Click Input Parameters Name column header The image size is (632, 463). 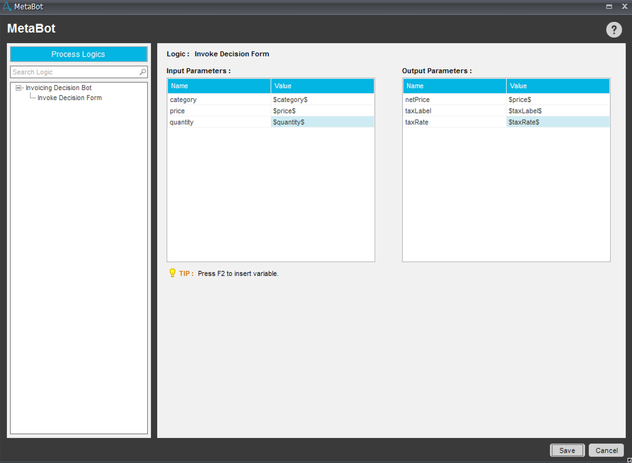click(219, 86)
